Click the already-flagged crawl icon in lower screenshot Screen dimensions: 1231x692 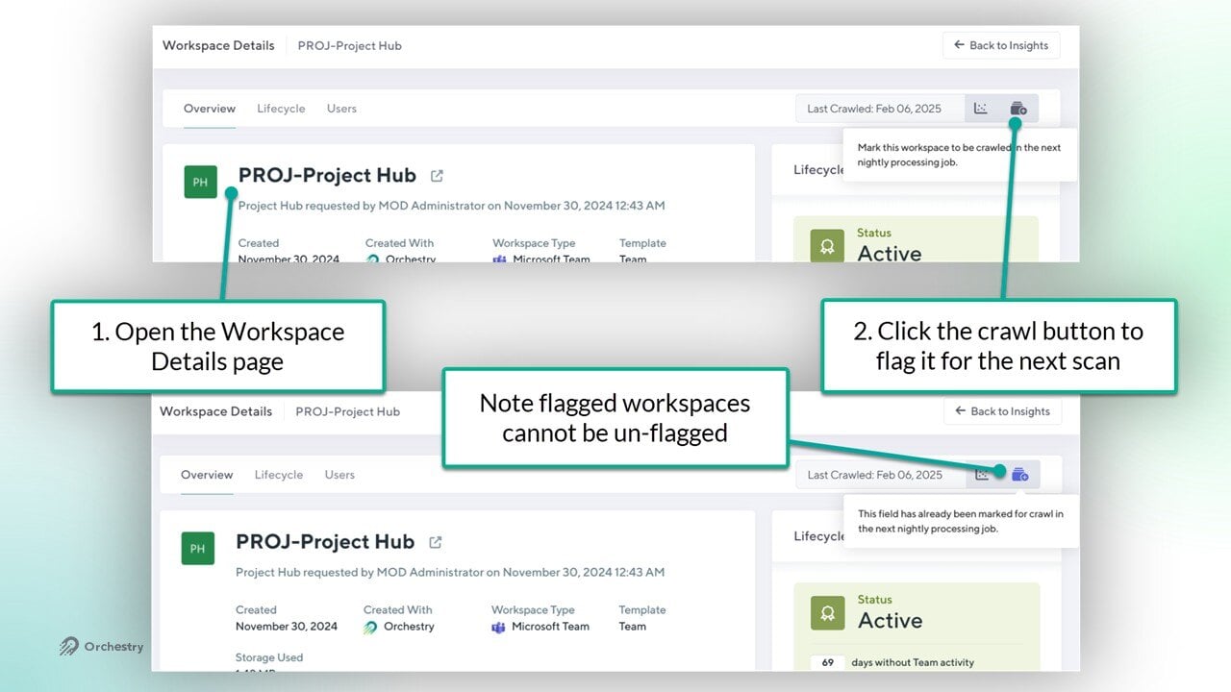tap(1020, 475)
